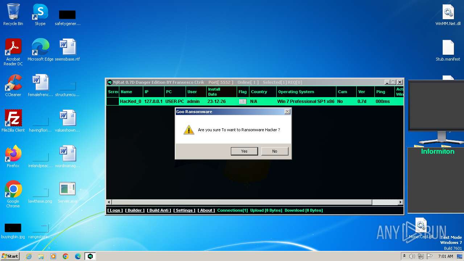
Task: Sort by the Name column header
Action: pyautogui.click(x=131, y=92)
